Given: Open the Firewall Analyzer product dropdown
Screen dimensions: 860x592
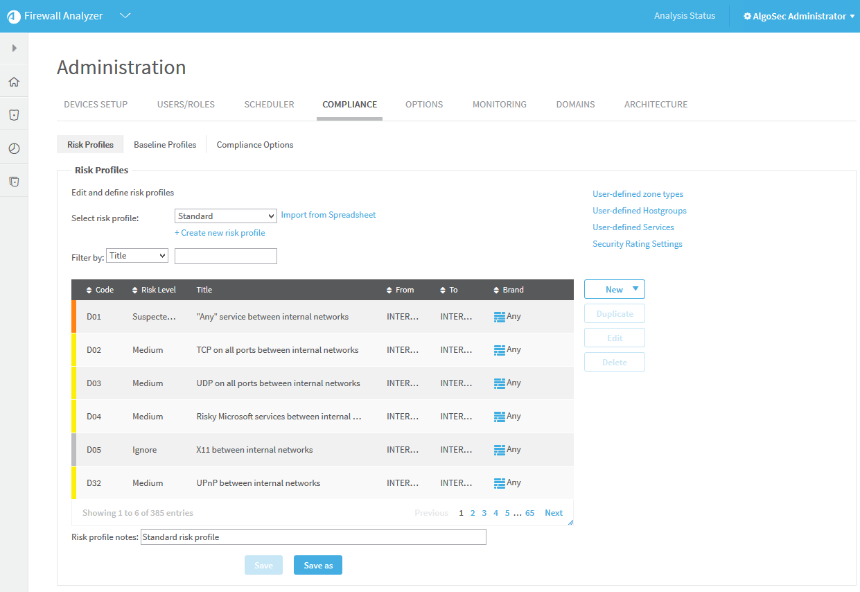Looking at the screenshot, I should (x=125, y=16).
